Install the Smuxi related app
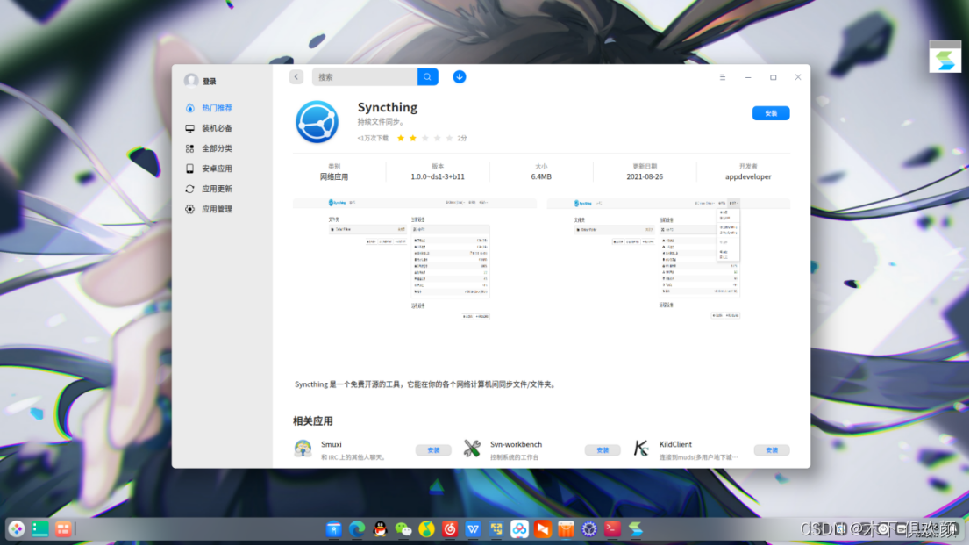The height and width of the screenshot is (546, 970). click(x=433, y=450)
